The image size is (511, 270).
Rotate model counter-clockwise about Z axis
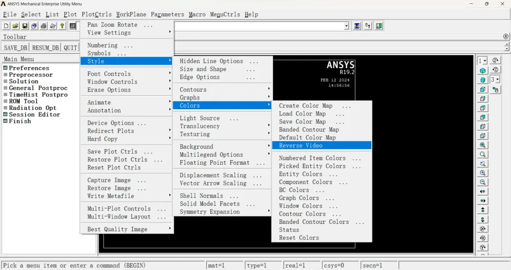click(x=496, y=70)
